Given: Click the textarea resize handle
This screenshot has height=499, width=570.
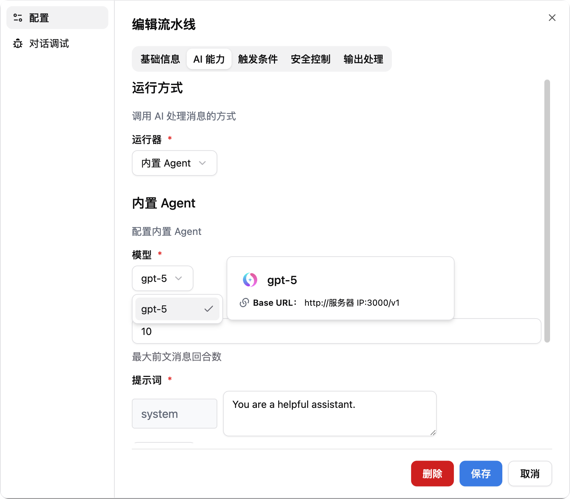Looking at the screenshot, I should click(432, 432).
